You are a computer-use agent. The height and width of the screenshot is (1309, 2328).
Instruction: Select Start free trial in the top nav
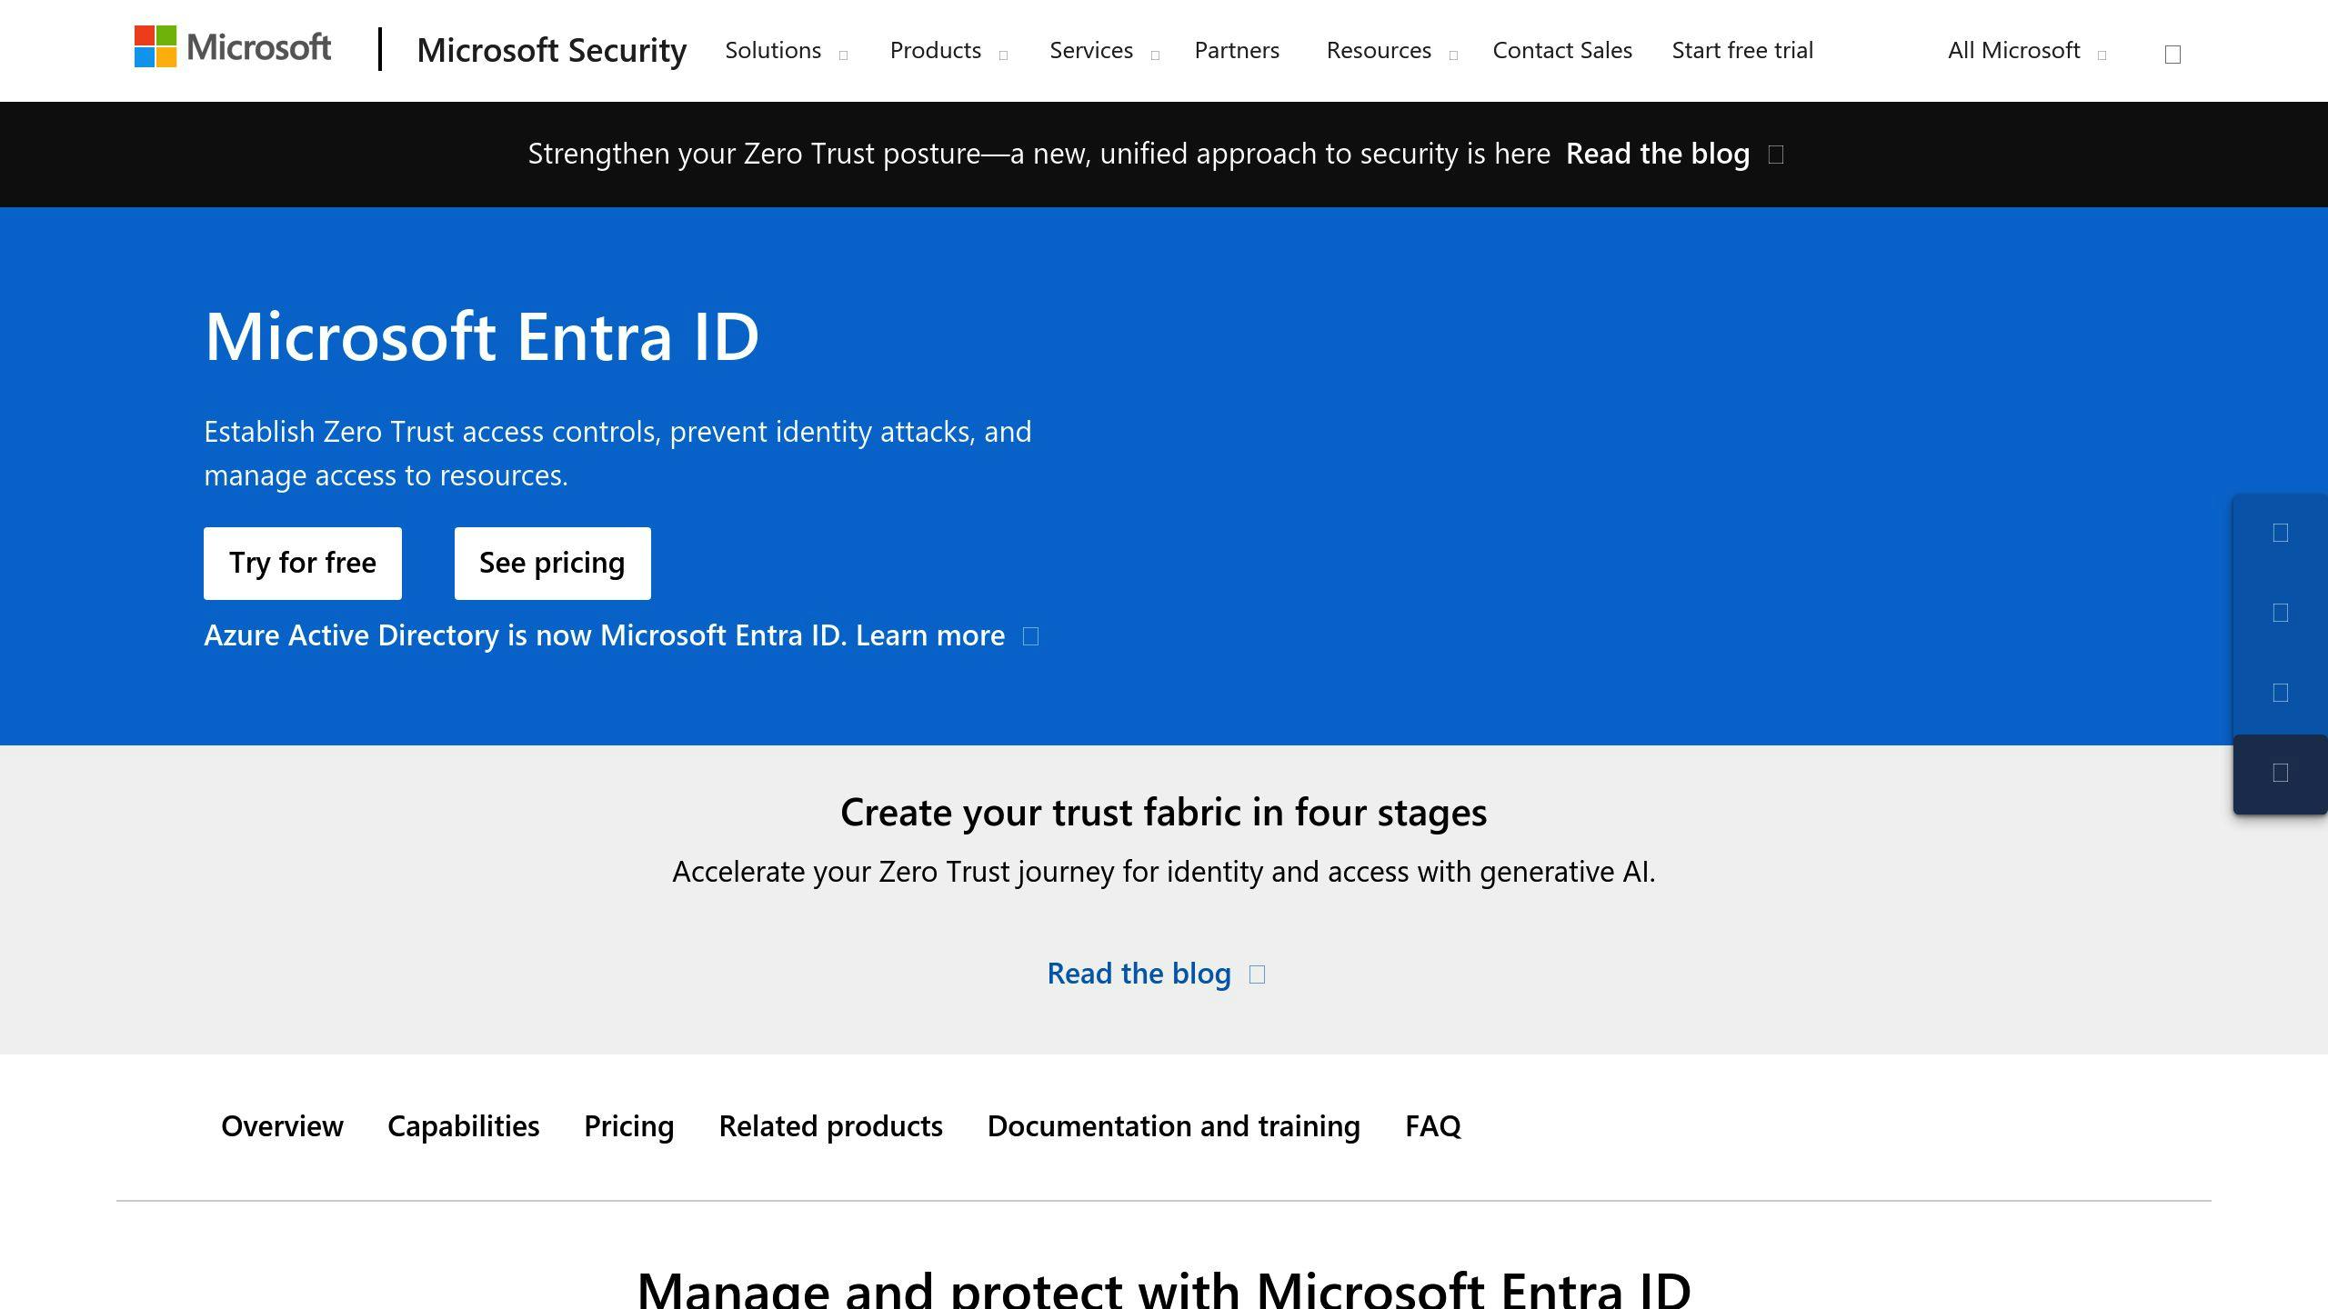point(1742,51)
